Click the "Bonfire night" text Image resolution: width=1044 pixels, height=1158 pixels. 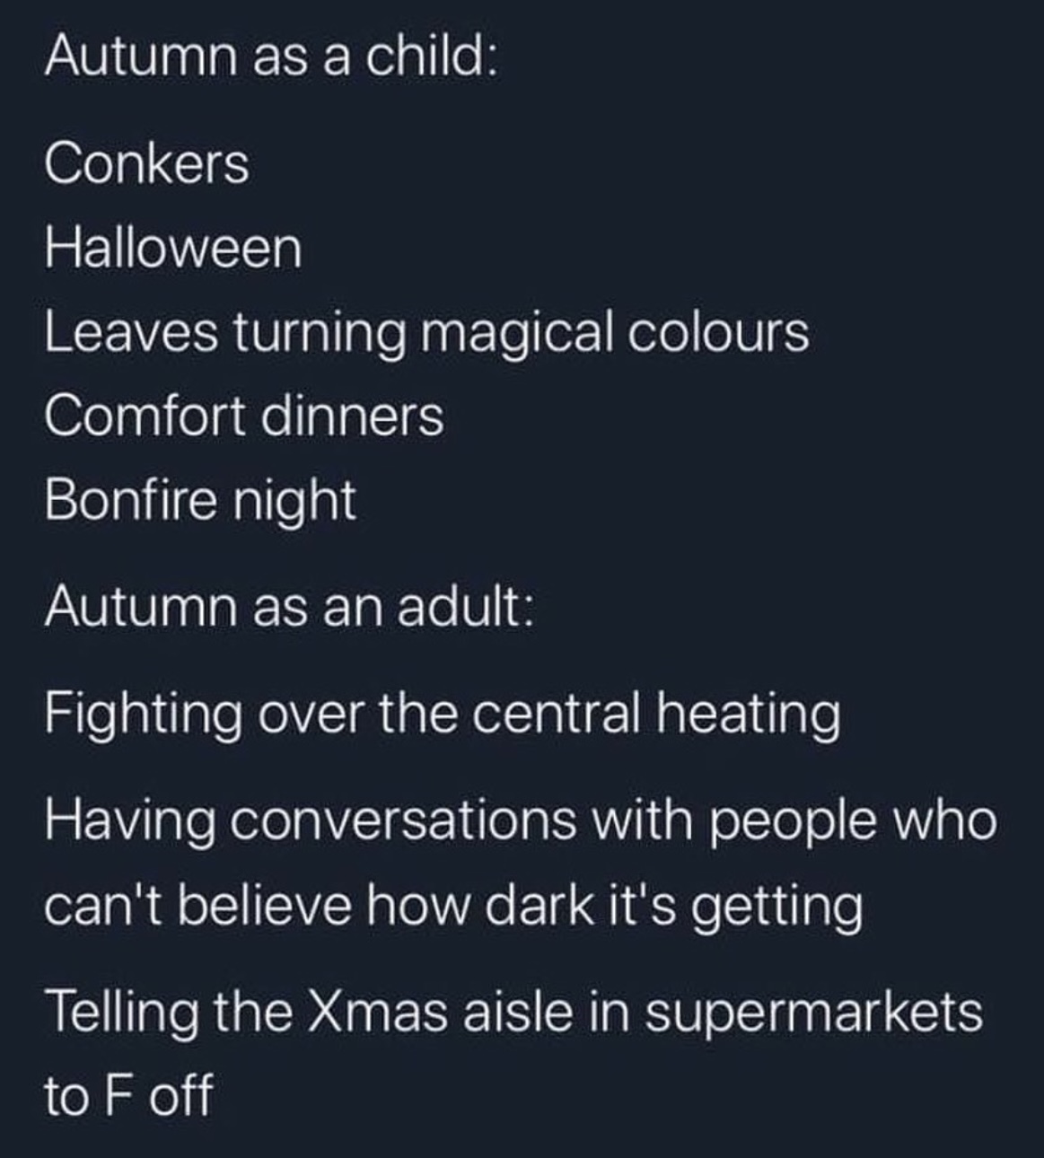point(200,500)
